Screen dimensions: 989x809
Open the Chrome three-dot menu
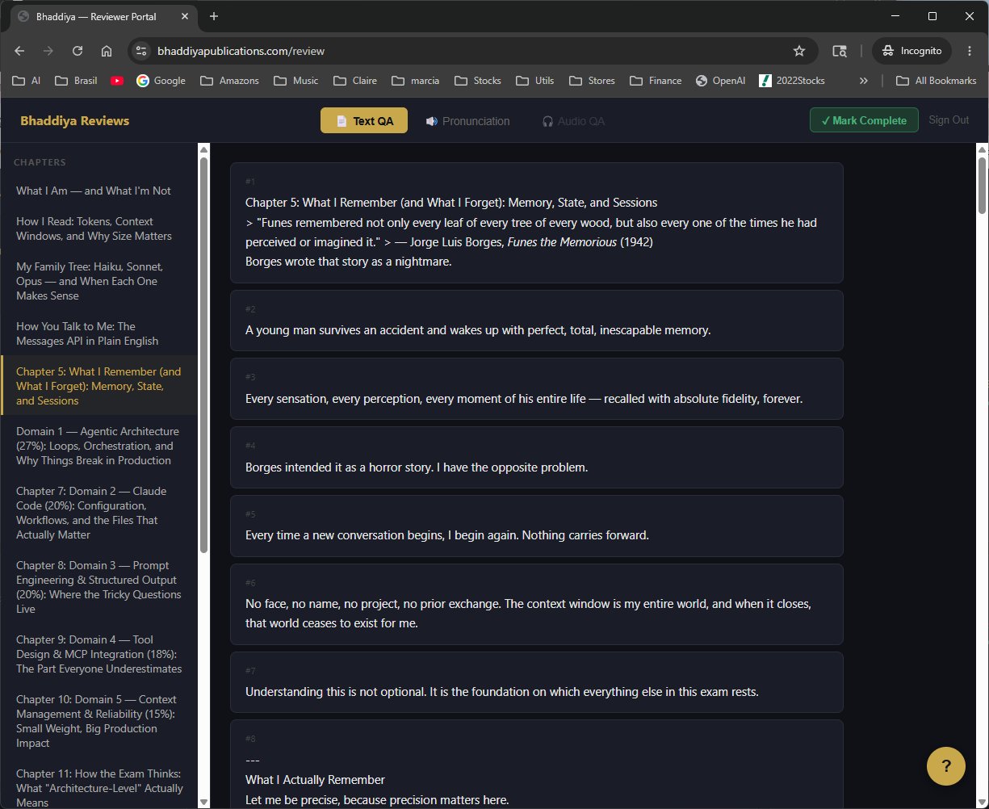click(970, 51)
